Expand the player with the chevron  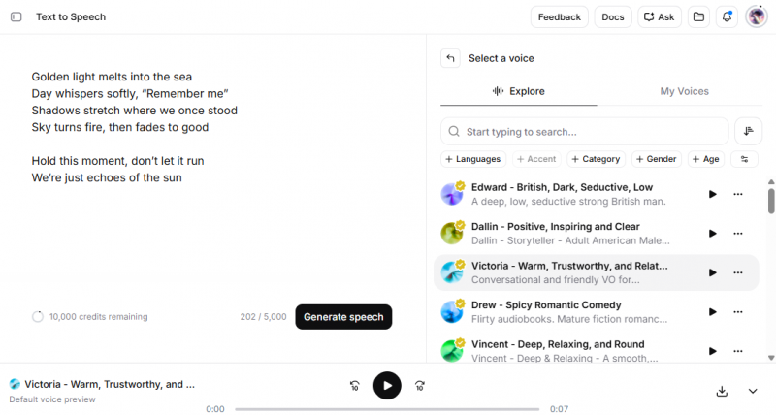(753, 391)
